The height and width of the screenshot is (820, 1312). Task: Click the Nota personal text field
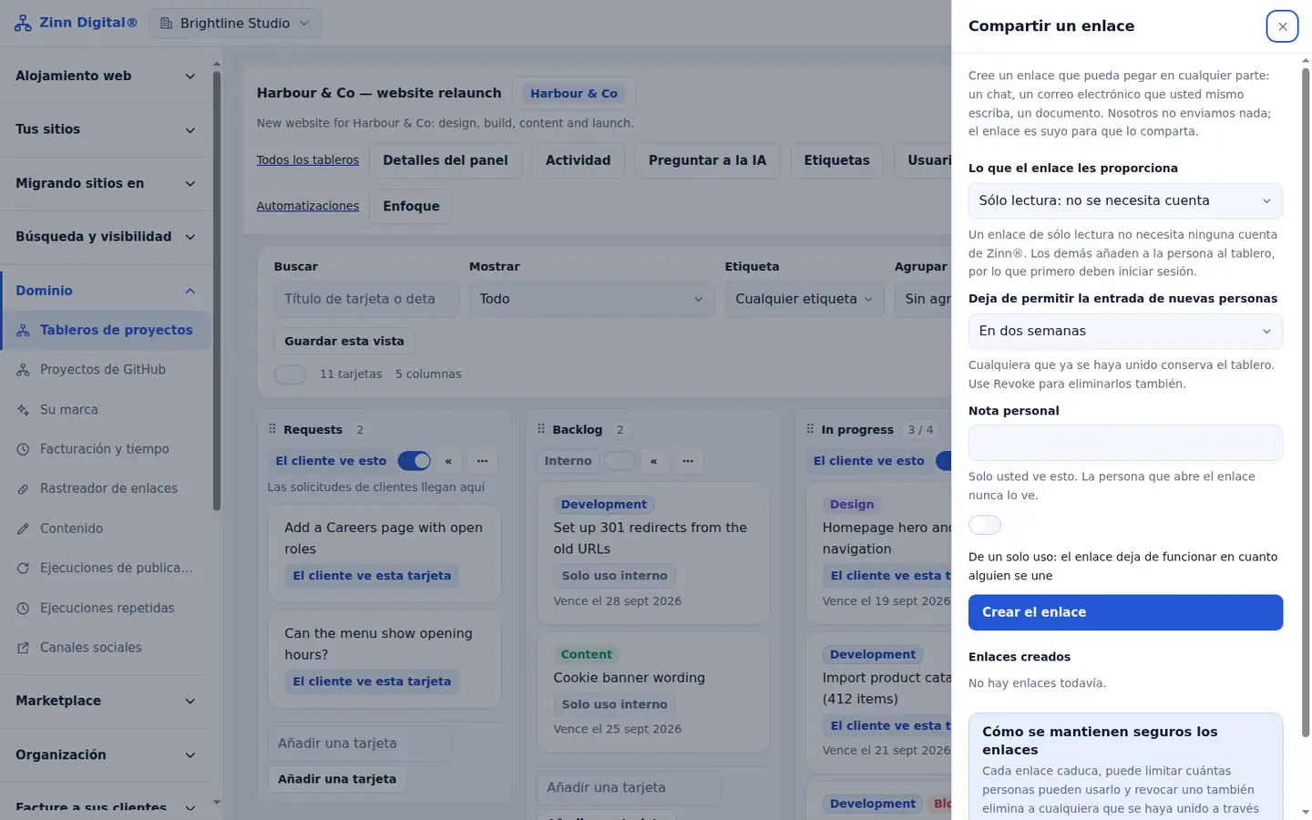click(x=1125, y=443)
